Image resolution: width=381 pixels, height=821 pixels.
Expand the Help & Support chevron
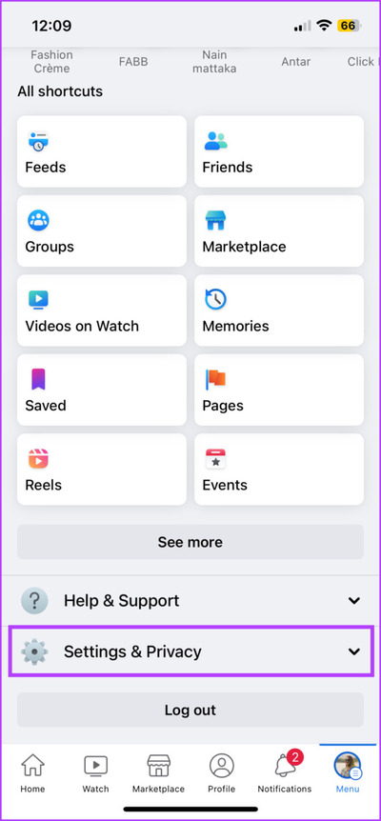coord(354,601)
